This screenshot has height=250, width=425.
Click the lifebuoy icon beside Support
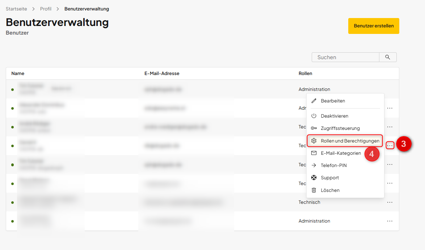tap(314, 178)
